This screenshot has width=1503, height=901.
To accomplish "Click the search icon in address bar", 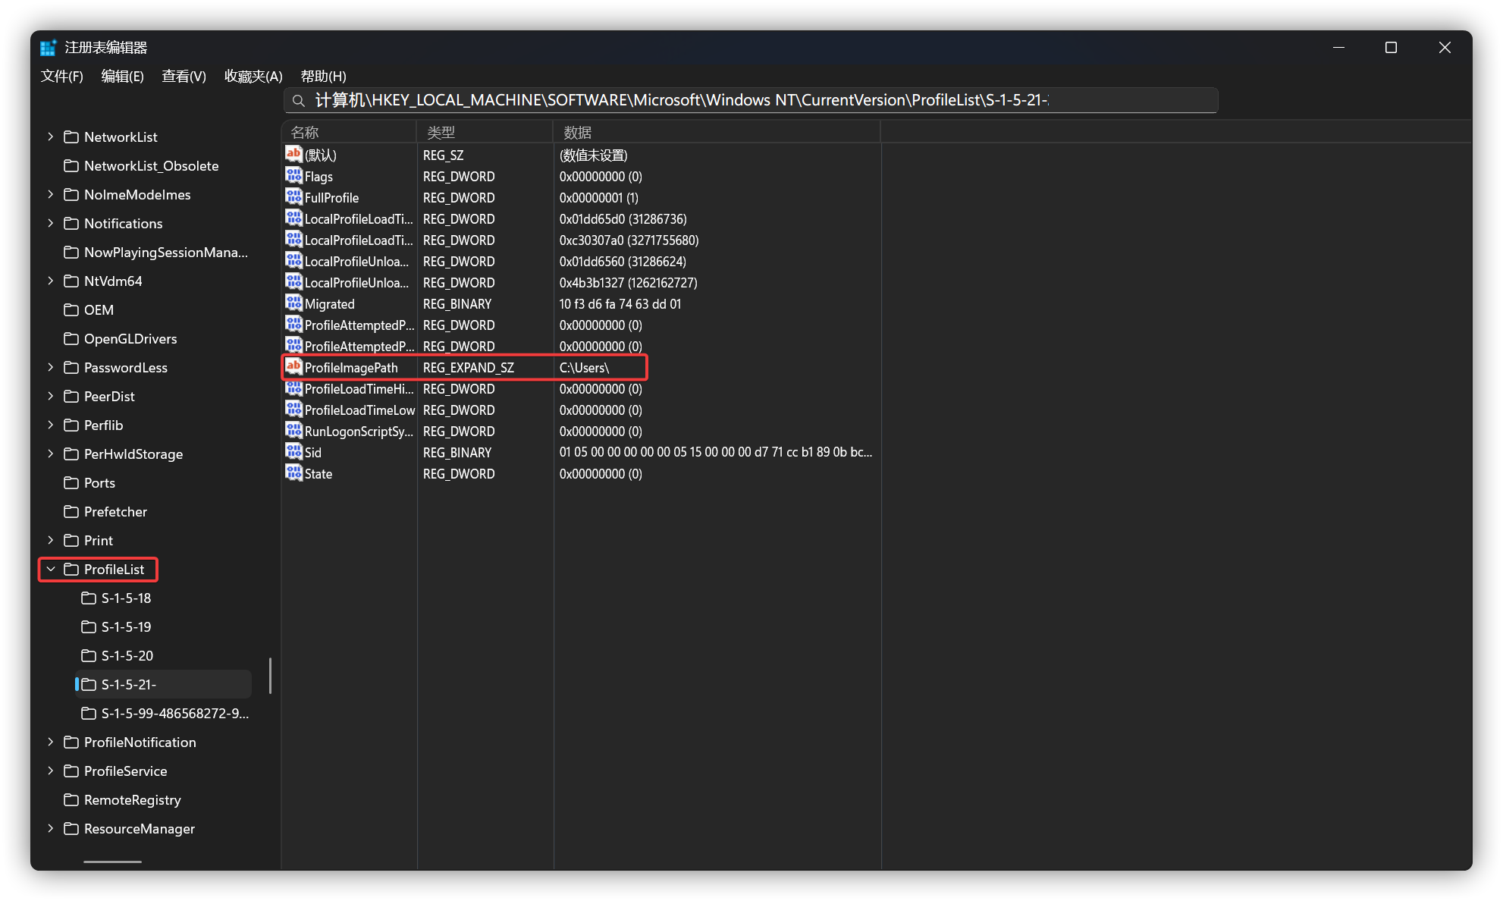I will click(x=299, y=101).
